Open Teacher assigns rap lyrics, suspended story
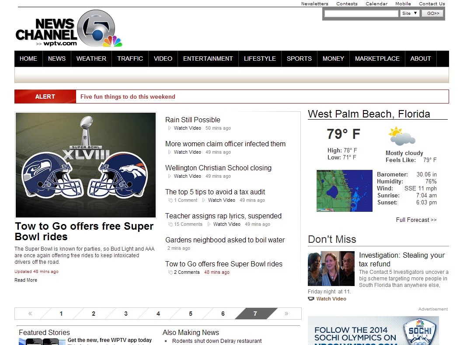460x345 pixels. [x=223, y=216]
